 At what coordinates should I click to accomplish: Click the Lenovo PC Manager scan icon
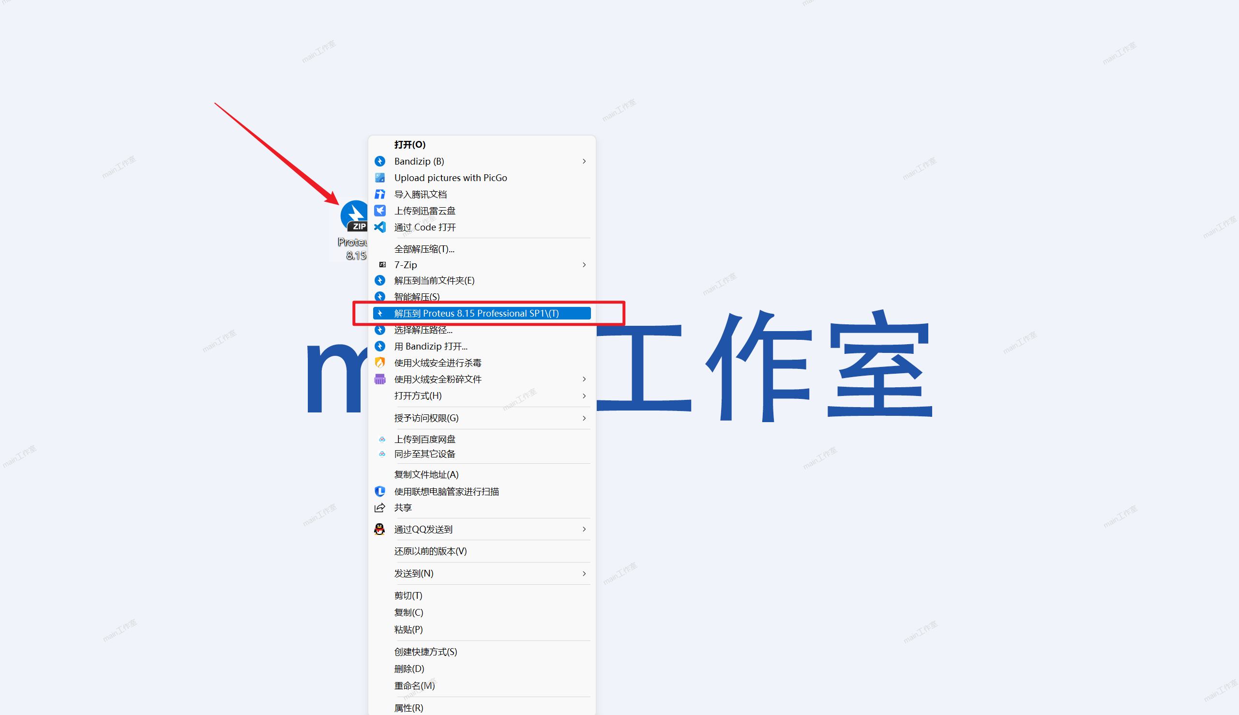click(x=380, y=491)
